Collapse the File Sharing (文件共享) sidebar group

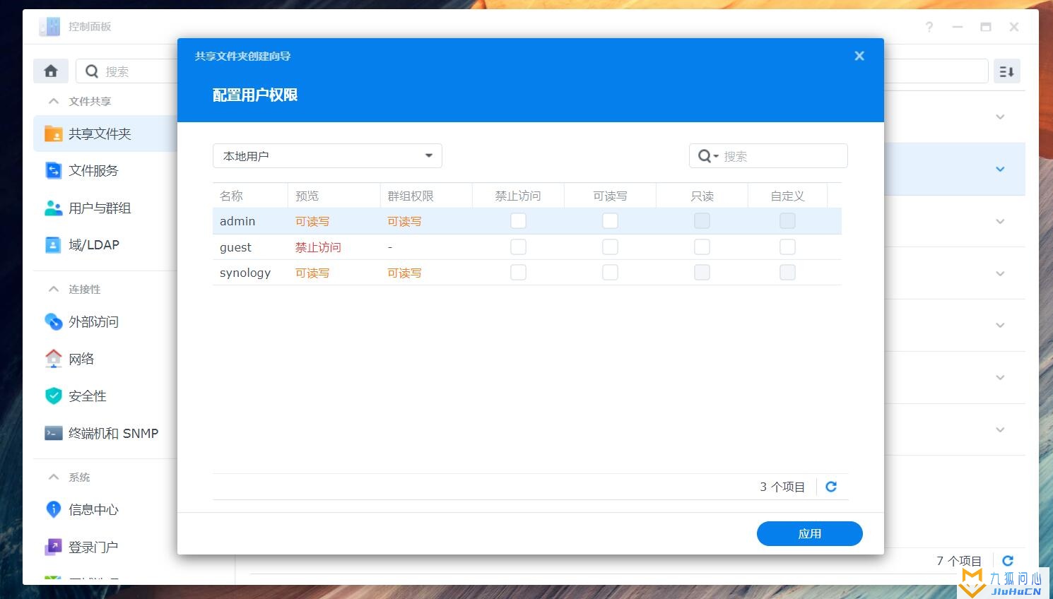[54, 101]
